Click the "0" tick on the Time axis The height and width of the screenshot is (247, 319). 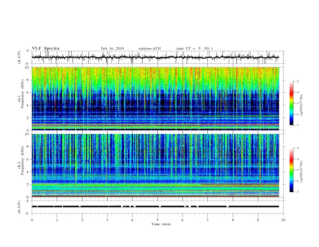coord(32,220)
